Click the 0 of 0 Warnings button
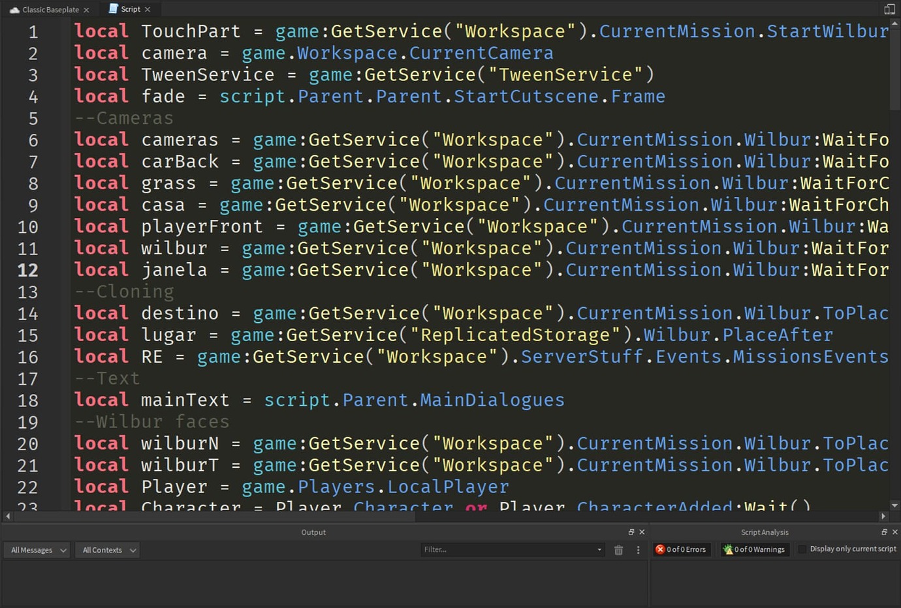The height and width of the screenshot is (608, 901). pyautogui.click(x=754, y=549)
